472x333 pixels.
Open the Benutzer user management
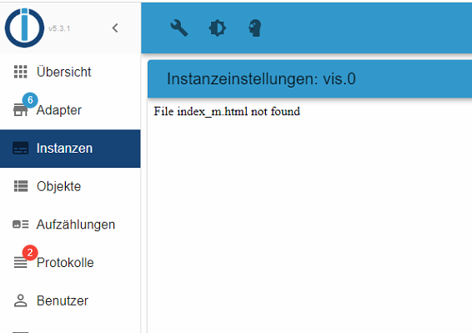70,300
